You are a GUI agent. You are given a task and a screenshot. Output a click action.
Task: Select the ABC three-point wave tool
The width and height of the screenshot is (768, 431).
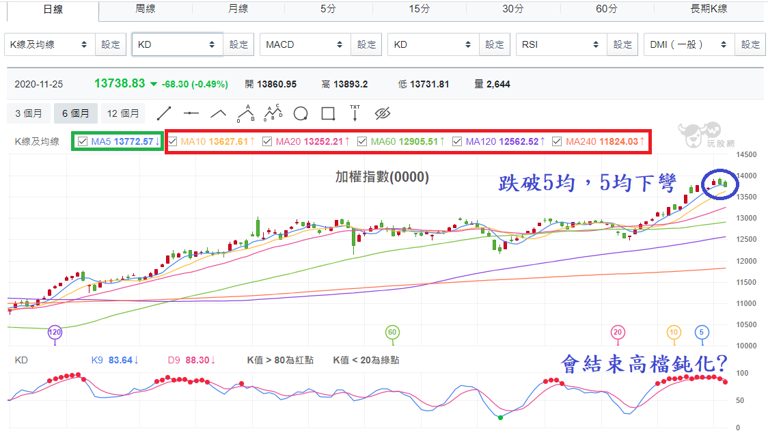[246, 113]
